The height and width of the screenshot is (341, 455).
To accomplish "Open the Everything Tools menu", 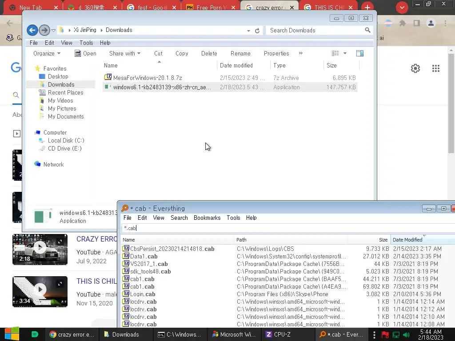I will click(x=233, y=218).
